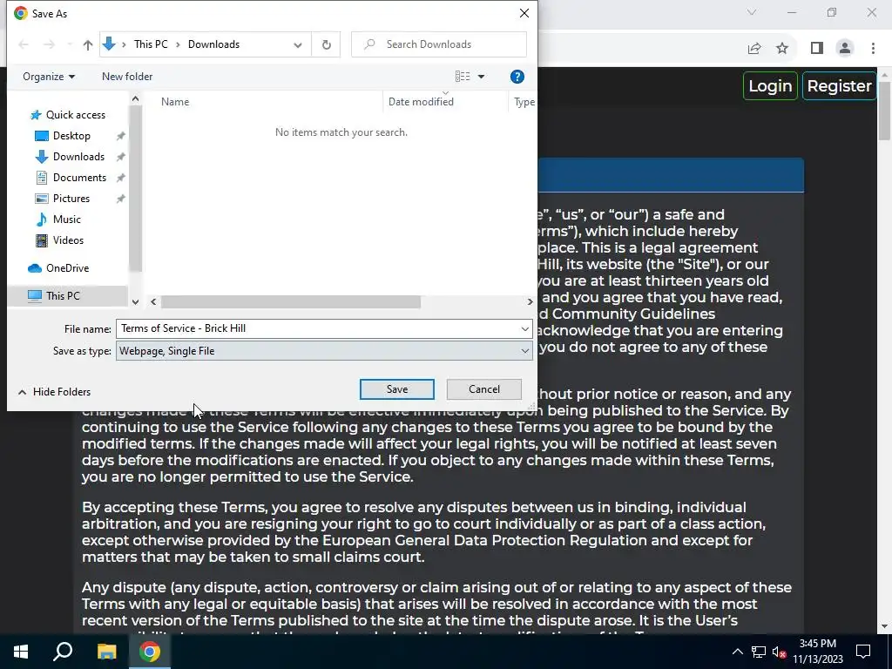
Task: Create a New folder
Action: click(x=127, y=77)
